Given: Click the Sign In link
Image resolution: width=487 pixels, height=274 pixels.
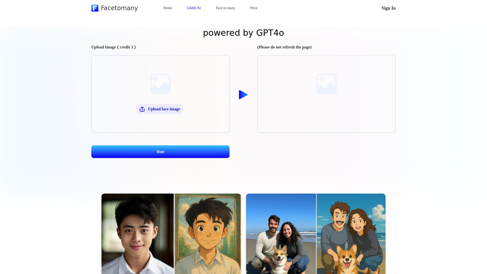Looking at the screenshot, I should pyautogui.click(x=388, y=8).
